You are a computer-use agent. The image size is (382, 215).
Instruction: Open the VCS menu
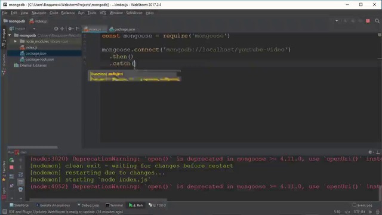coord(103,13)
